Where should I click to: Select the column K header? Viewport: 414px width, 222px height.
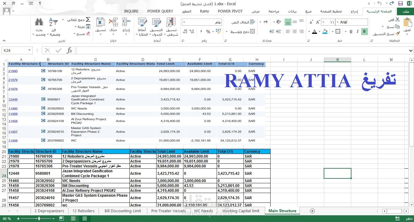[337, 59]
